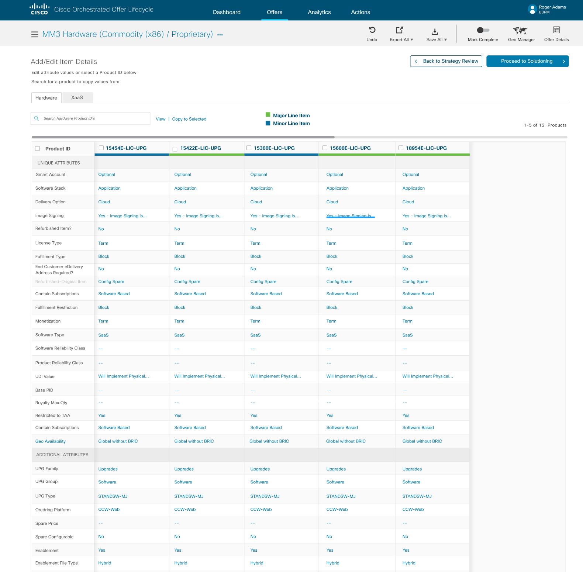Open the hamburger menu icon
This screenshot has width=583, height=572.
tap(35, 35)
